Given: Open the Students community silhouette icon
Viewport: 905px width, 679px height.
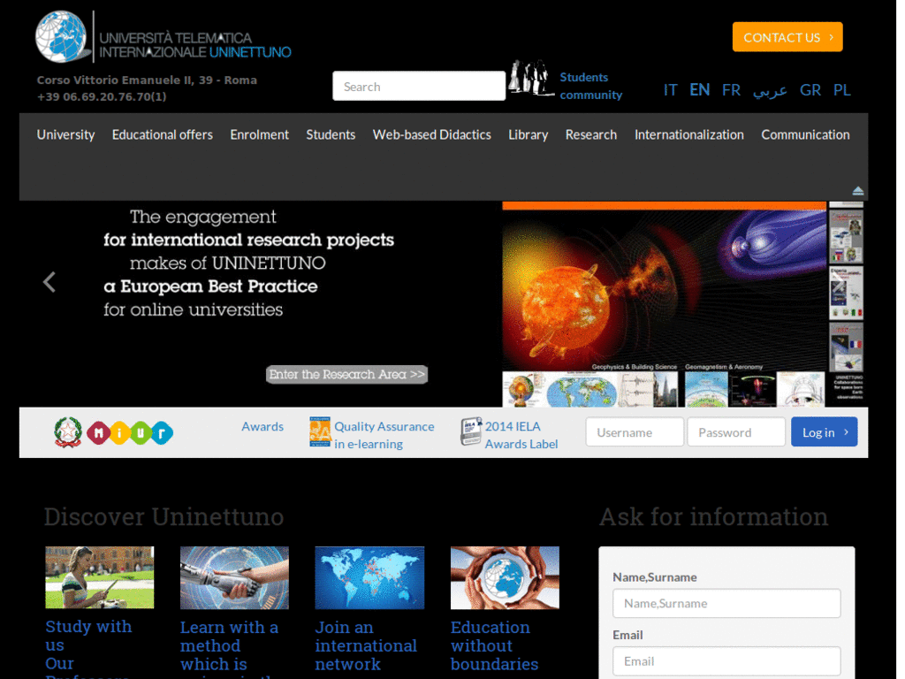Looking at the screenshot, I should pos(530,78).
